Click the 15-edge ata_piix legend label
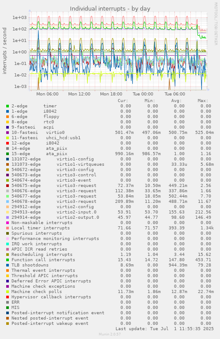The image size is (220, 339). [x=39, y=154]
